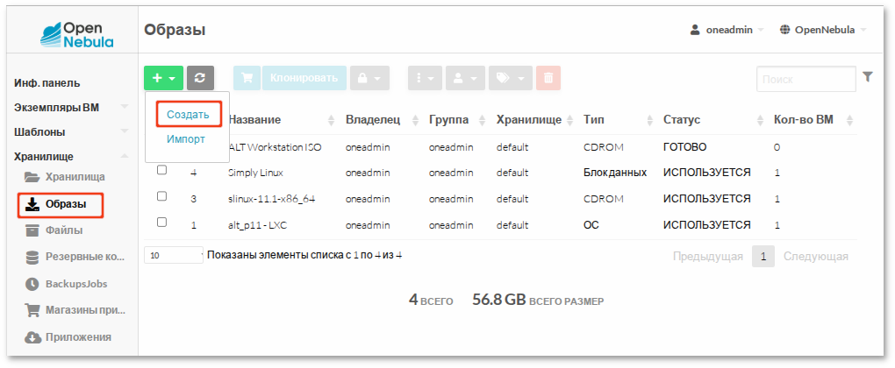Open Файлы in the sidebar
The width and height of the screenshot is (895, 368).
54,230
